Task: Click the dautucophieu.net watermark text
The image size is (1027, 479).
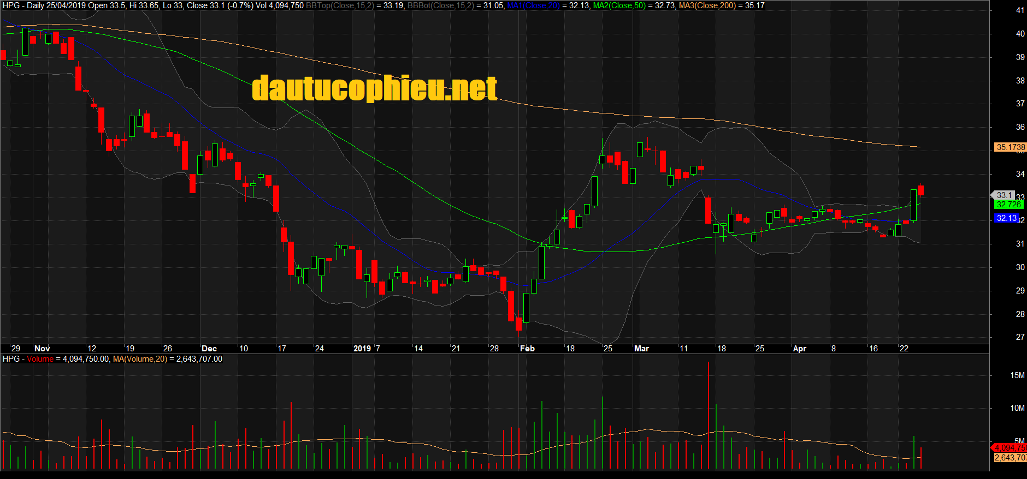Action: (374, 88)
